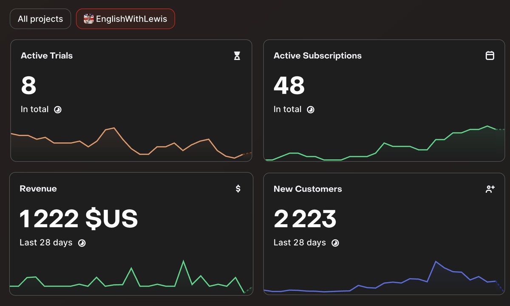This screenshot has height=306, width=510.
Task: Click the New Customers card title
Action: pos(308,189)
